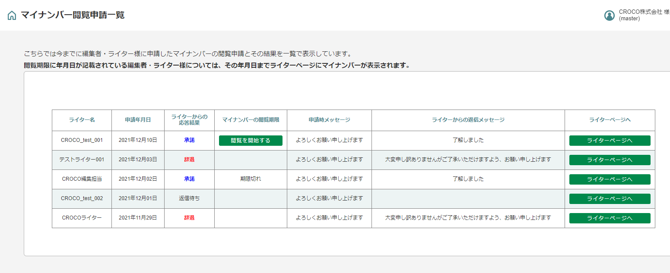Screen dimensions: 670x273
Task: Click the CROCO株式会社 様 account name
Action: [x=644, y=13]
